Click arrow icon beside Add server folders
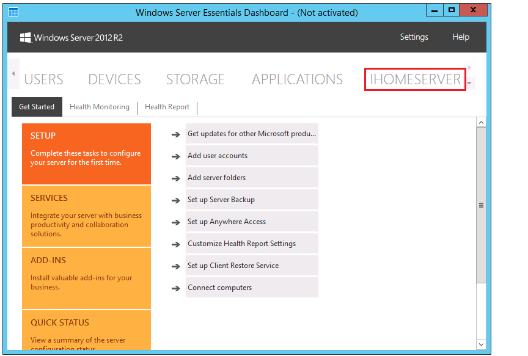Viewport: 528px width, 356px height. tap(176, 178)
